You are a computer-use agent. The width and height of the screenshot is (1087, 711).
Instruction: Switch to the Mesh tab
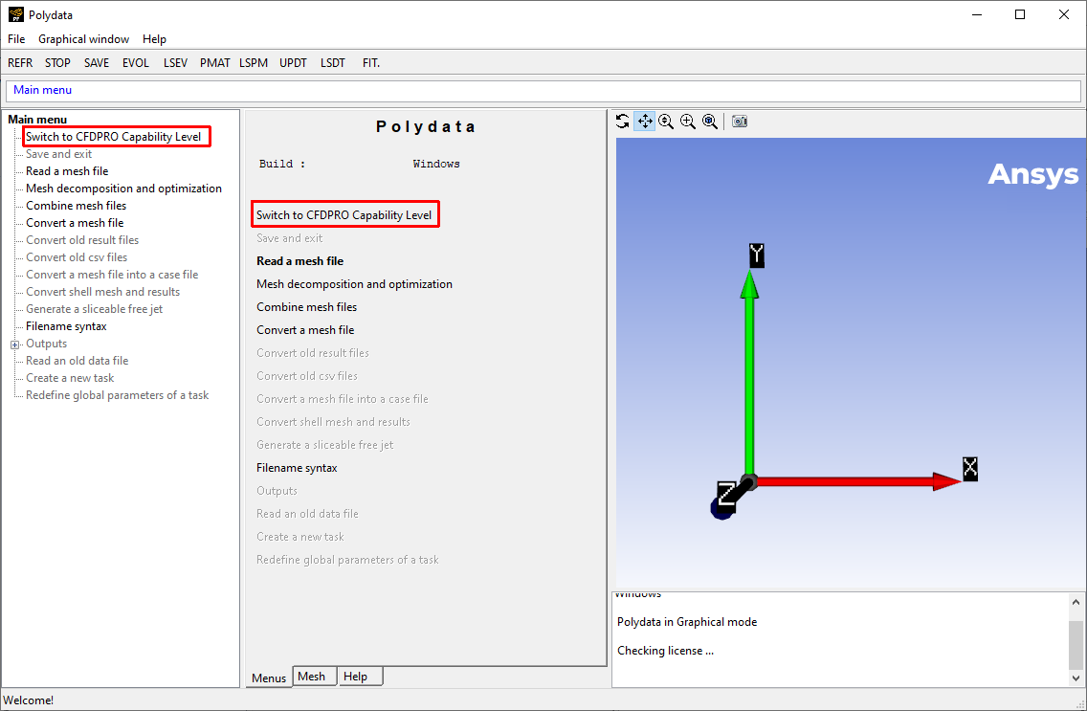click(314, 677)
